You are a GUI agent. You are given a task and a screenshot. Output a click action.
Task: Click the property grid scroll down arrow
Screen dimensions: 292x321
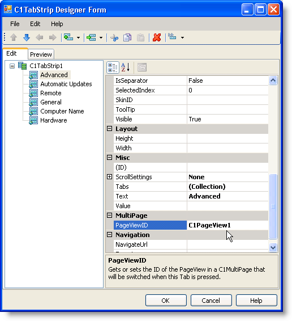(273, 247)
